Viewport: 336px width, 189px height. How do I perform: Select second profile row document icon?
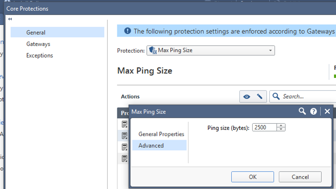pyautogui.click(x=125, y=136)
